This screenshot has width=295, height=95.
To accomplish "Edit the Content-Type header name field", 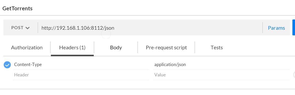I will (81, 65).
